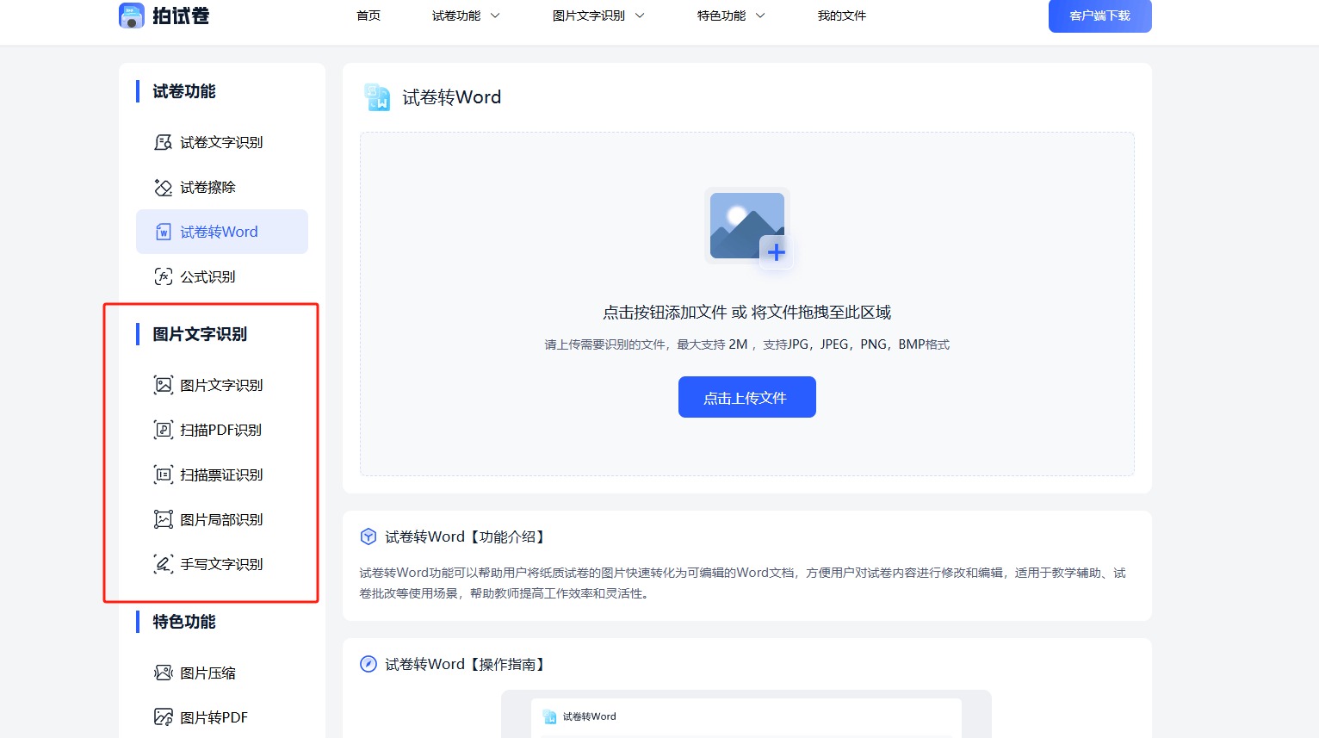Image resolution: width=1319 pixels, height=738 pixels.
Task: Click the 拍试卷 logo icon
Action: click(x=131, y=16)
